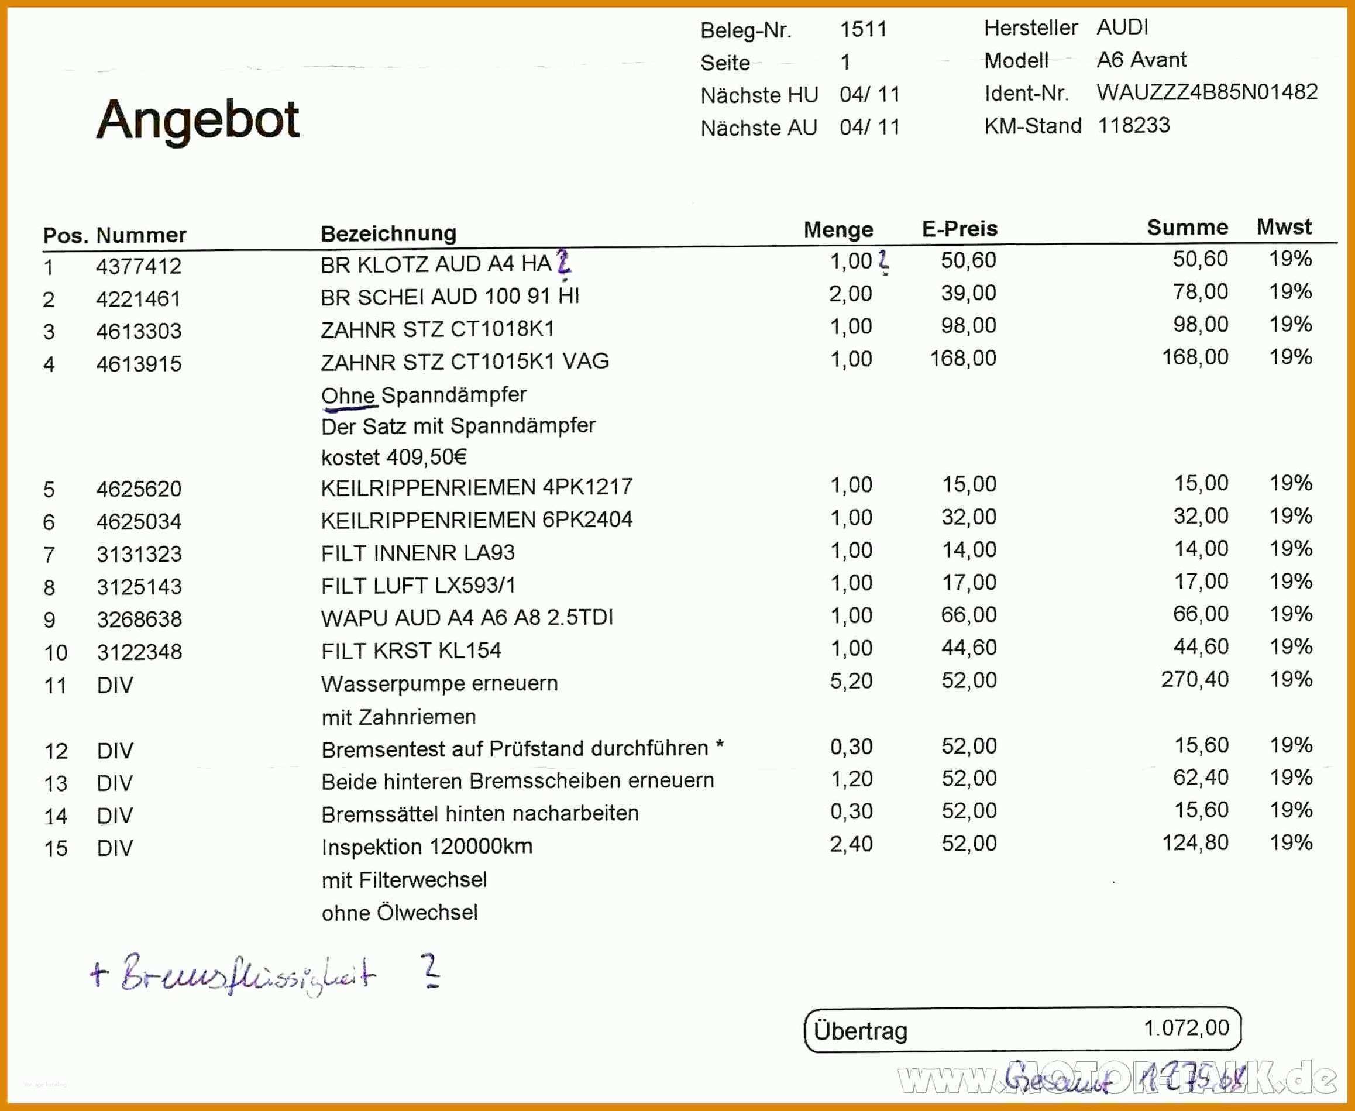Select 'ZAHNR STZ CT1018K1' row text
1355x1111 pixels.
[x=438, y=329]
